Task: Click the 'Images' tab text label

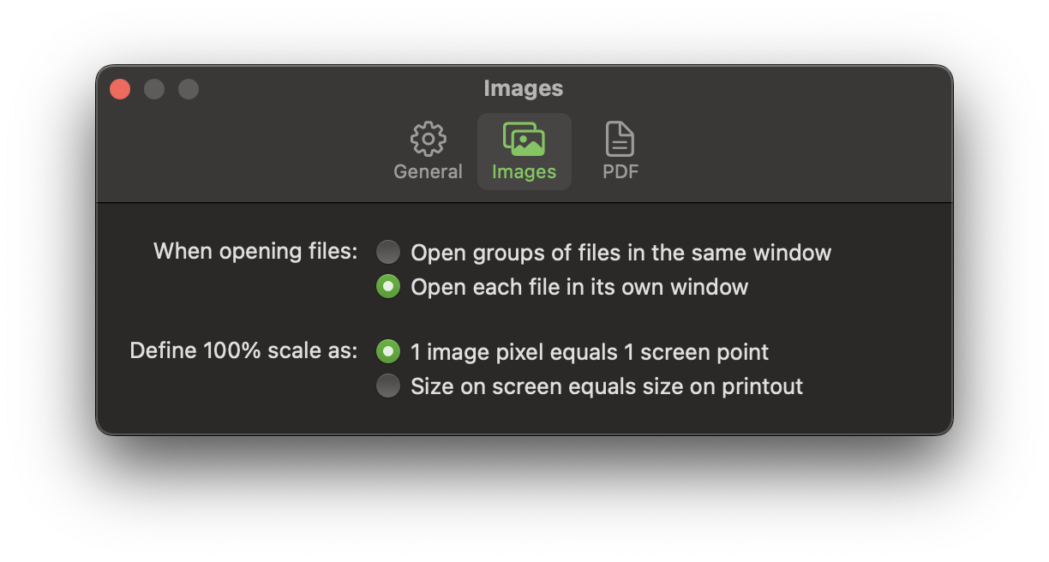Action: 524,171
